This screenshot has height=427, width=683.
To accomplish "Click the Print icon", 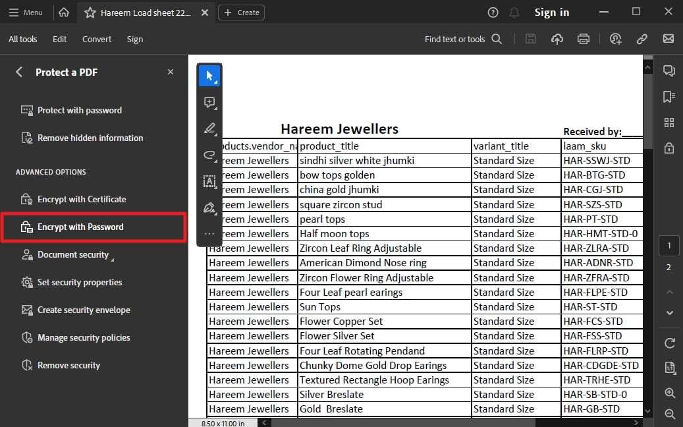I will [584, 40].
